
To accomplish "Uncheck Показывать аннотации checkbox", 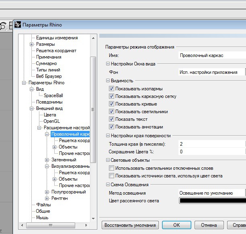I will [111, 127].
